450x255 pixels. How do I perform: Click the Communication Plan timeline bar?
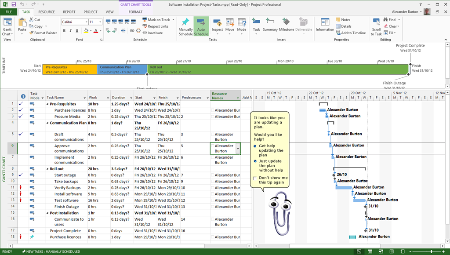click(x=122, y=69)
